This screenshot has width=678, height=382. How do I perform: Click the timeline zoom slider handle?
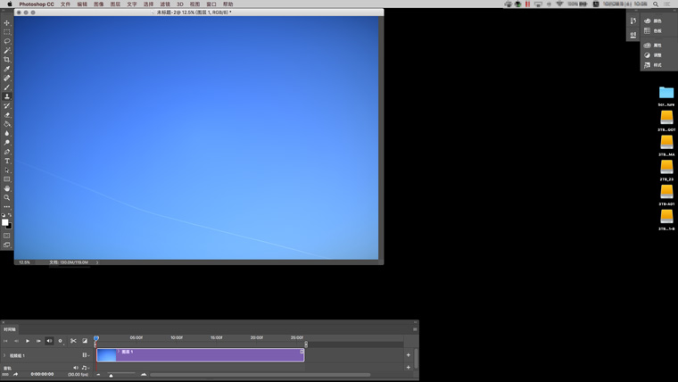coord(111,375)
